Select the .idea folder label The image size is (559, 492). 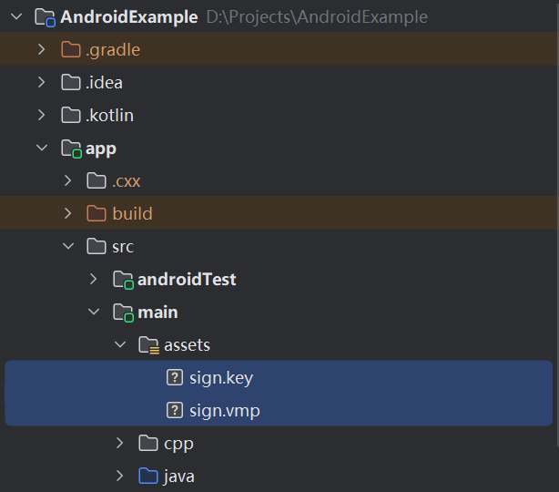coord(104,83)
